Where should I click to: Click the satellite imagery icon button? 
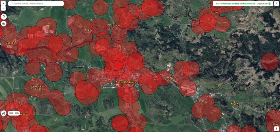4,113
